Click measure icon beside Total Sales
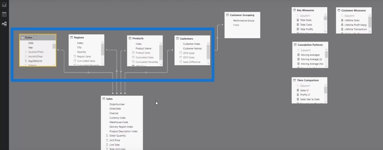The width and height of the screenshot is (383, 150). click(x=298, y=20)
